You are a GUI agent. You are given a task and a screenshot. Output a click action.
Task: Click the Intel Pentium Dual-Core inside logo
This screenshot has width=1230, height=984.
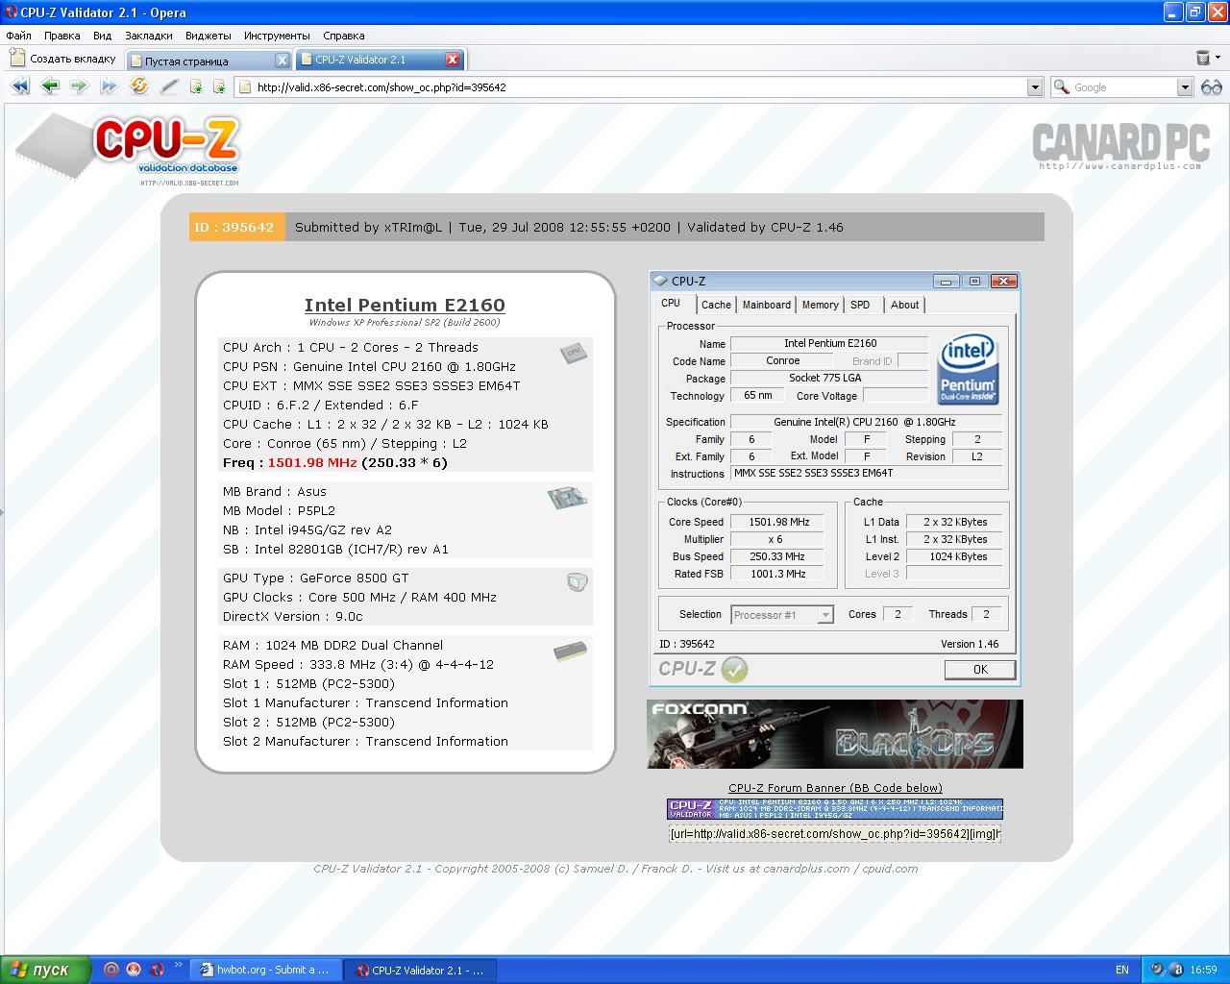tap(968, 370)
